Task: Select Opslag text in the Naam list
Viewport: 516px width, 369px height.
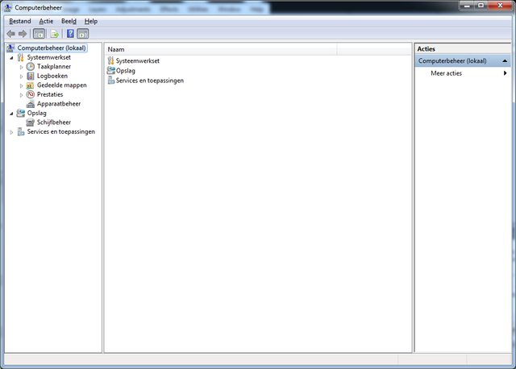Action: point(126,71)
